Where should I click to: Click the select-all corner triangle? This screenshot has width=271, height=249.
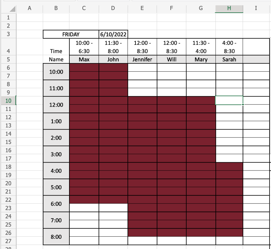click(x=12, y=9)
